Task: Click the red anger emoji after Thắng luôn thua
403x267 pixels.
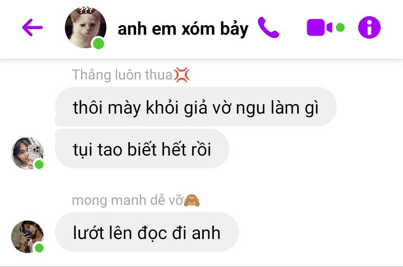Action: coord(182,75)
